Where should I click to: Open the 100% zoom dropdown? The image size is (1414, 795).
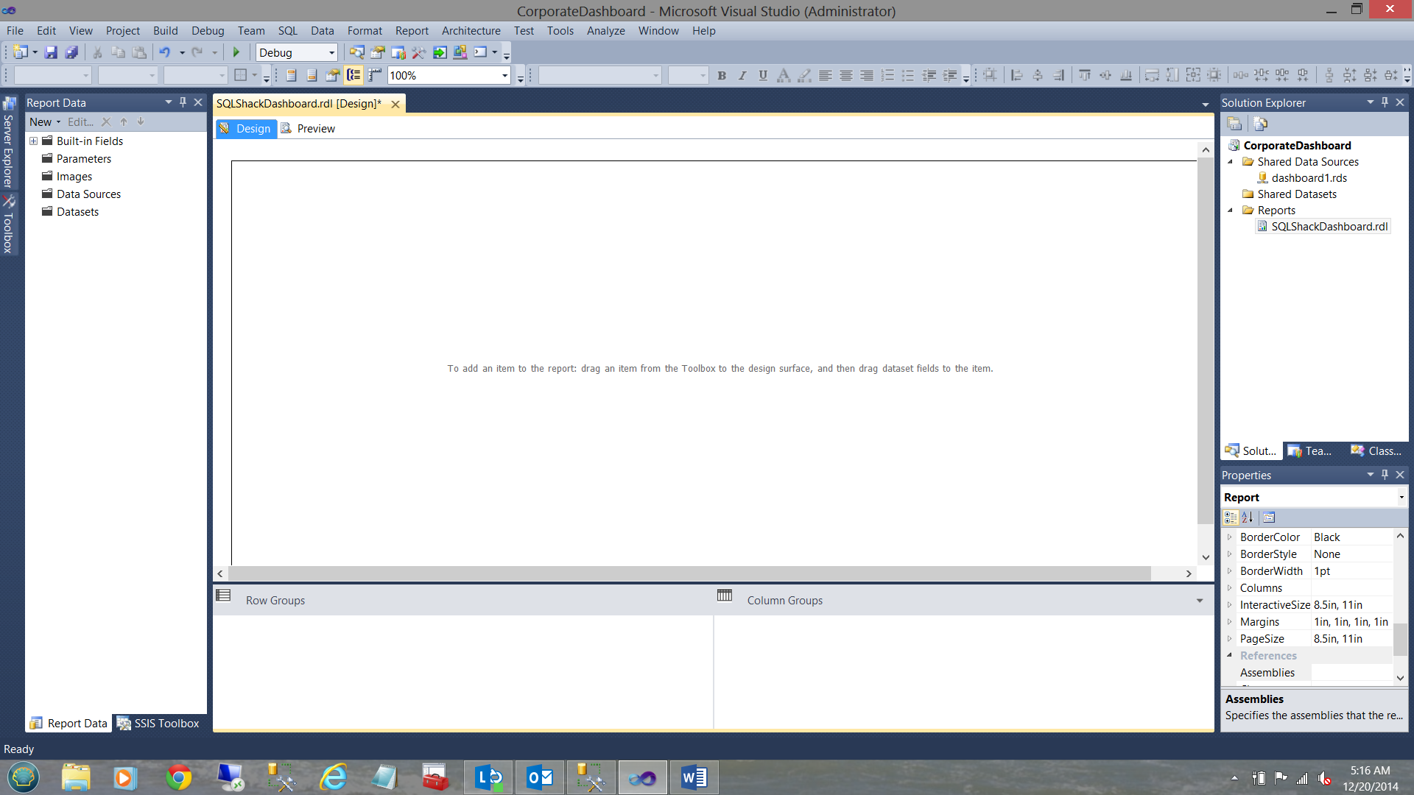click(504, 76)
